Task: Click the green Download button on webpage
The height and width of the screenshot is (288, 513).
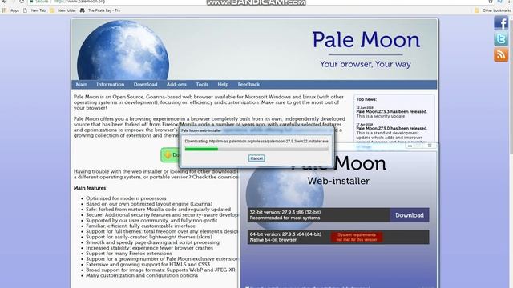Action: [170, 154]
